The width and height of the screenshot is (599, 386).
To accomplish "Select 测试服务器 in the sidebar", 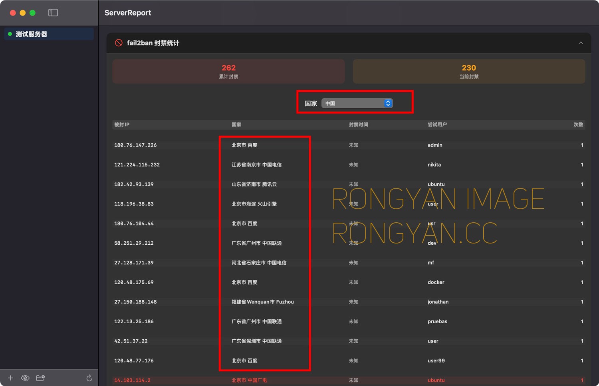I will pyautogui.click(x=49, y=34).
